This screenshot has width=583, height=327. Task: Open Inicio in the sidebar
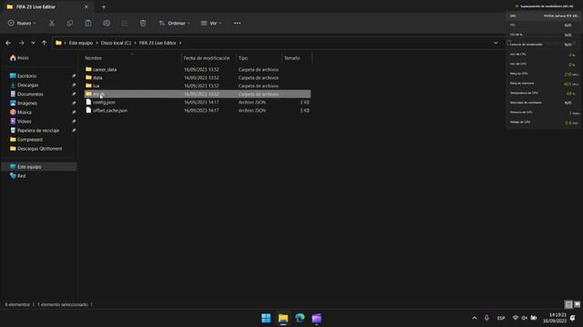[x=19, y=58]
